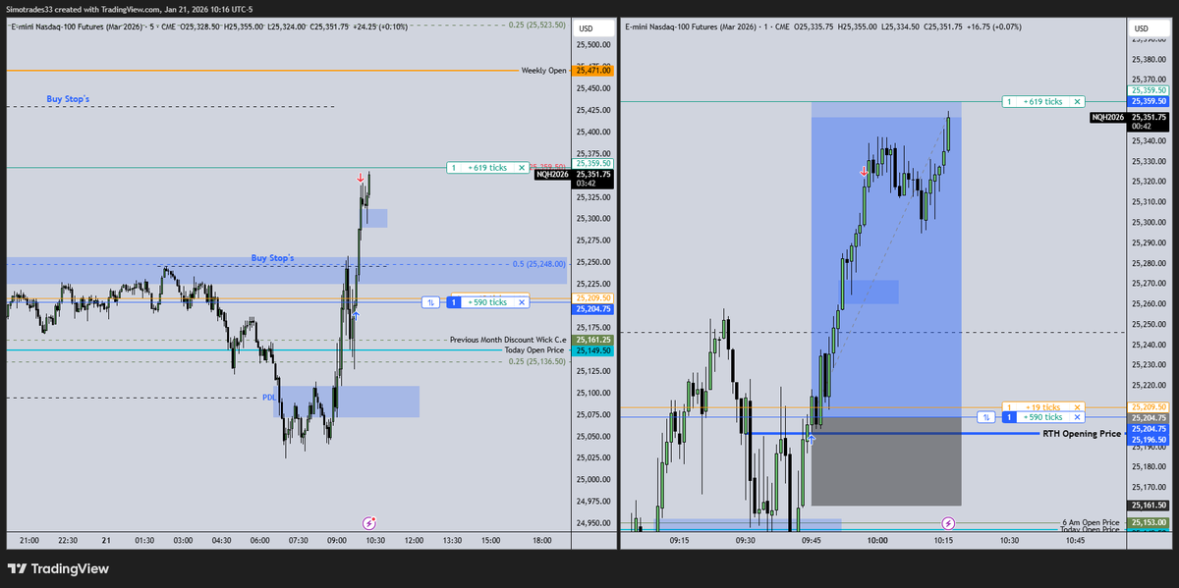Viewport: 1179px width, 588px height.
Task: Click the TradingView logo
Action: point(58,568)
